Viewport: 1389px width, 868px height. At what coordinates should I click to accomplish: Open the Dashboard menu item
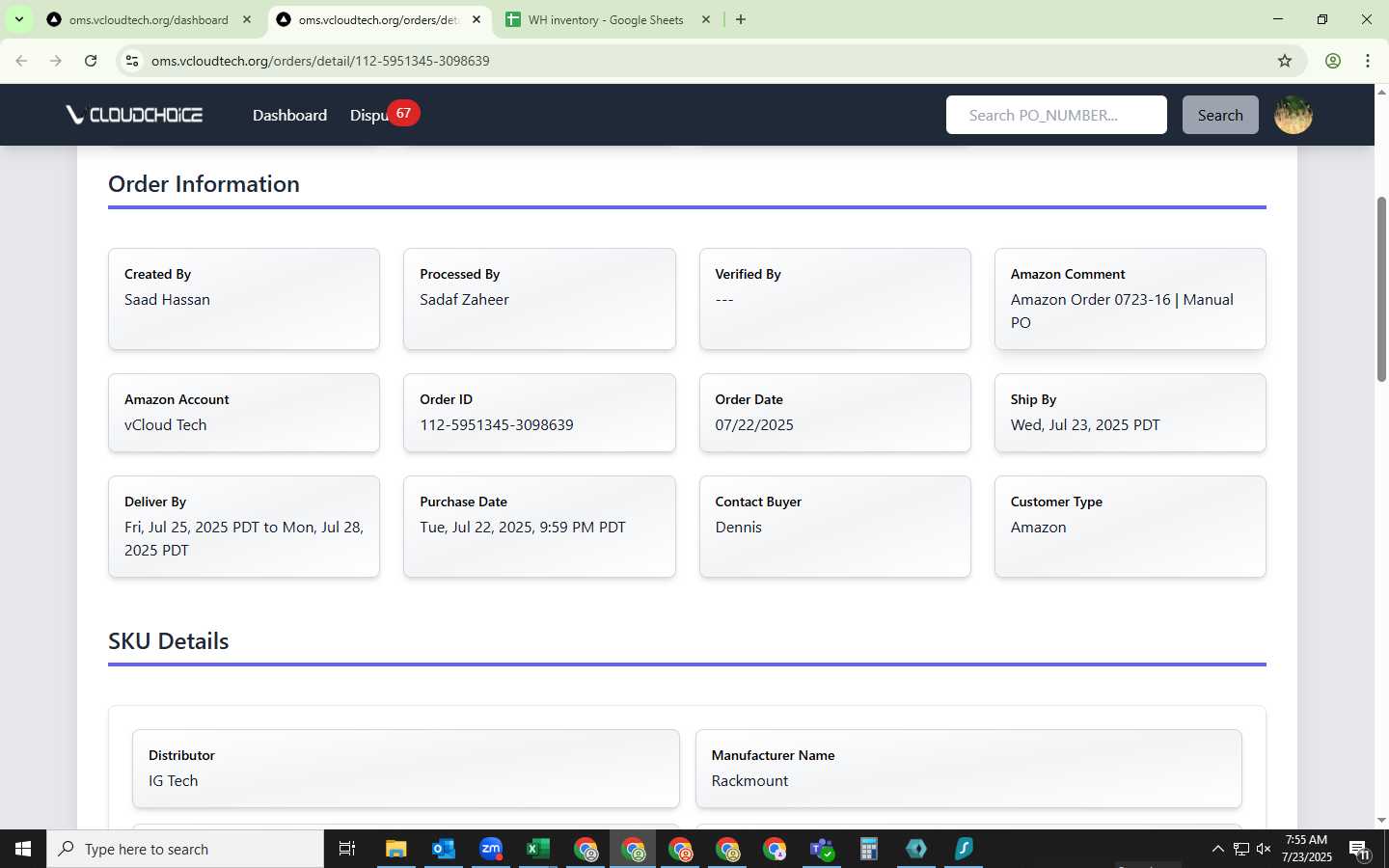click(x=289, y=115)
